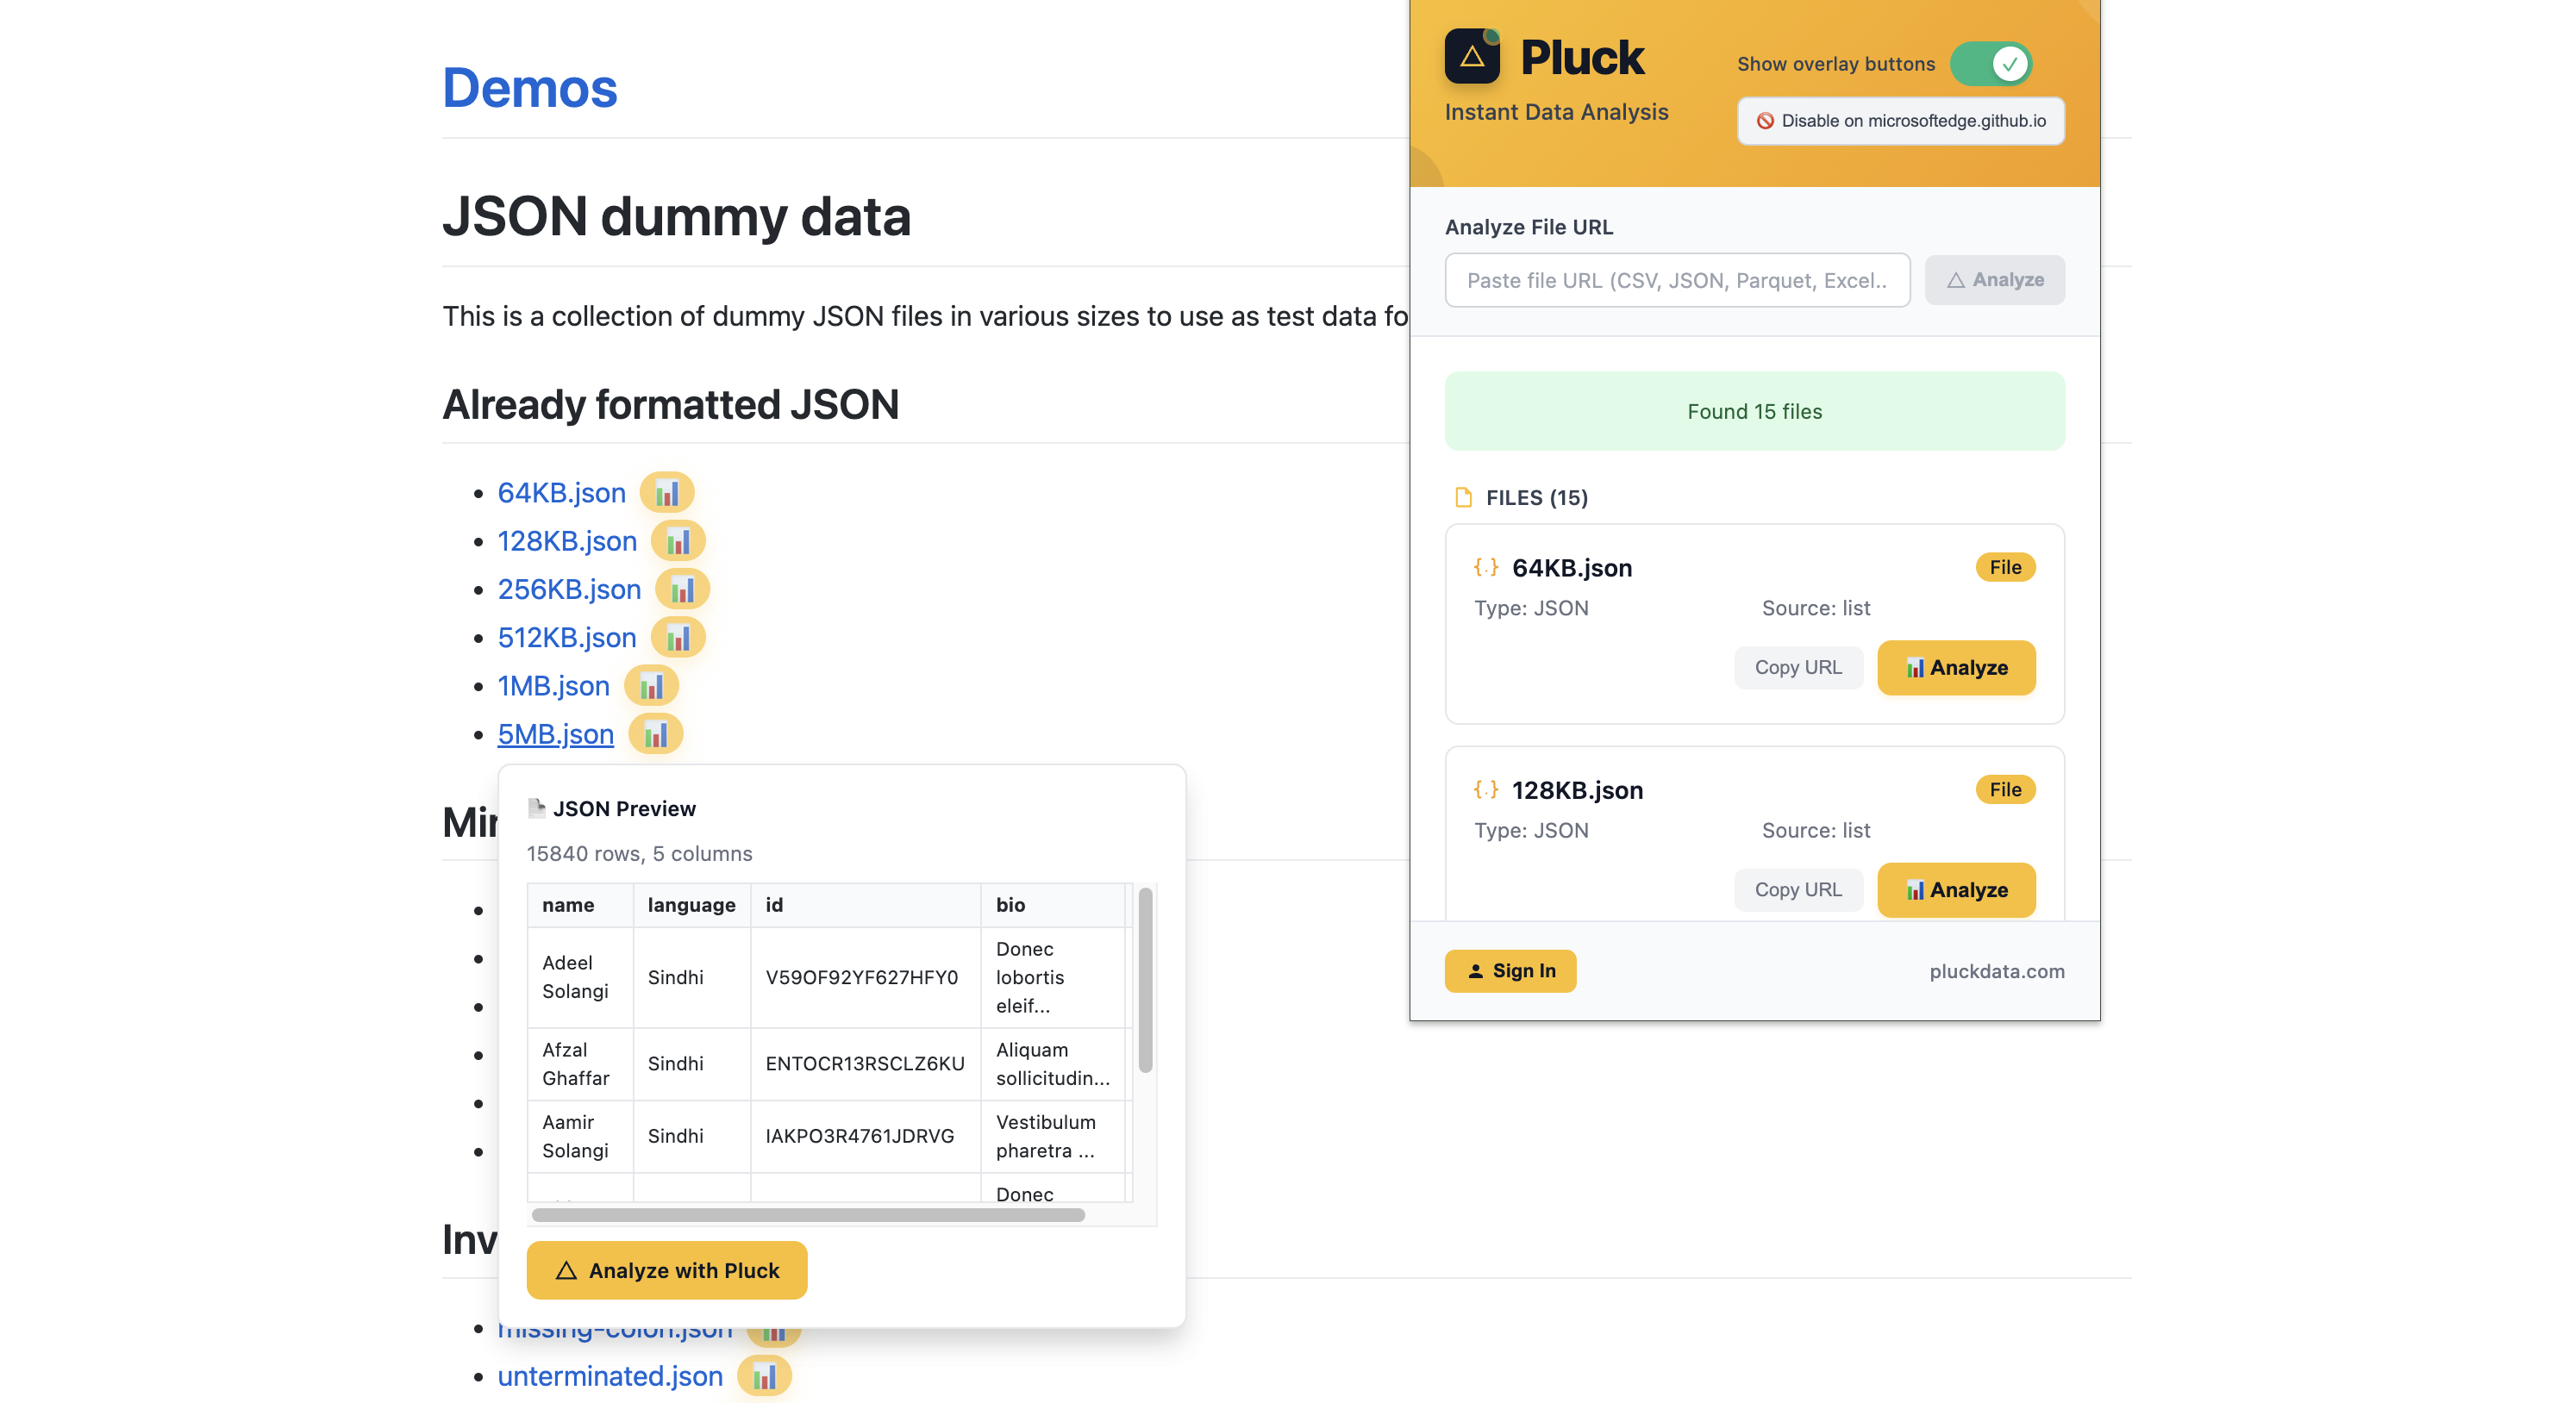The image size is (2576, 1403).
Task: Click the preview table vertical scrollbar
Action: click(1145, 979)
